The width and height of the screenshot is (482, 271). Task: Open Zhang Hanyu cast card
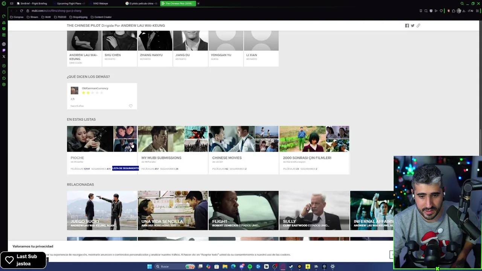tap(155, 48)
